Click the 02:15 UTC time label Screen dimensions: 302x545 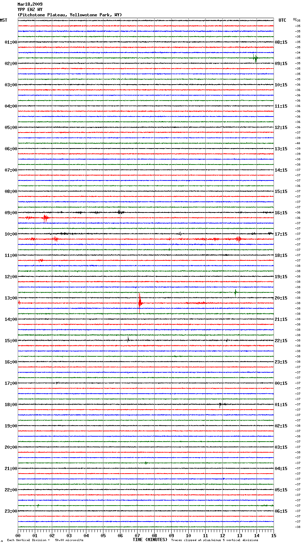pyautogui.click(x=281, y=426)
